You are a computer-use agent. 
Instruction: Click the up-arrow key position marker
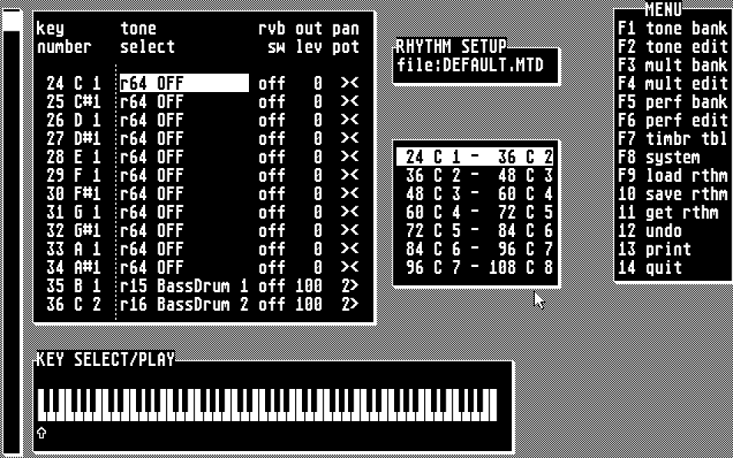[41, 433]
